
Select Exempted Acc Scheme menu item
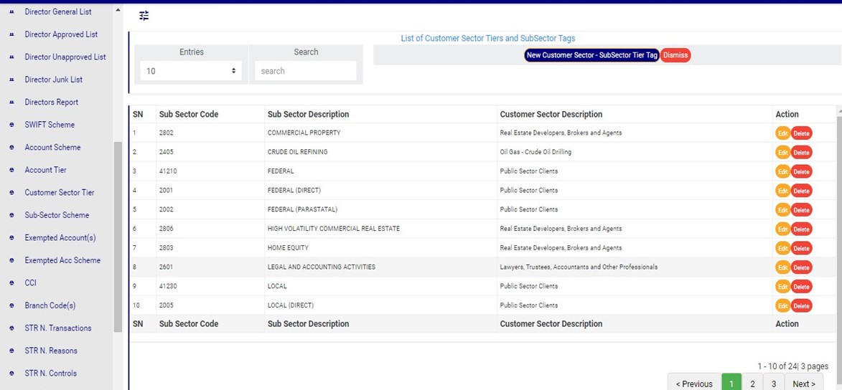click(x=62, y=260)
